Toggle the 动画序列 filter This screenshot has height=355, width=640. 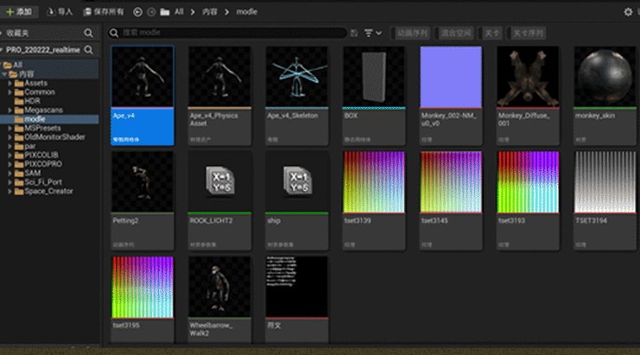click(412, 33)
